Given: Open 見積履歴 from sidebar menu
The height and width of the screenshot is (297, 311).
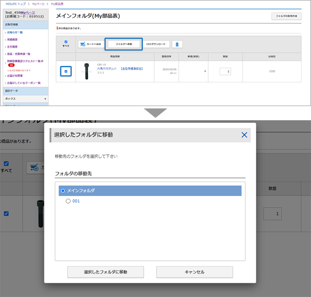Looking at the screenshot, I should click(15, 40).
